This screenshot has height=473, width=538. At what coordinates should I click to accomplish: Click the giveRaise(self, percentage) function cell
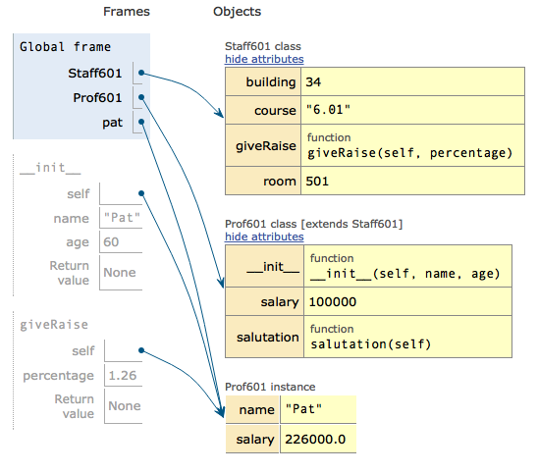coord(412,145)
